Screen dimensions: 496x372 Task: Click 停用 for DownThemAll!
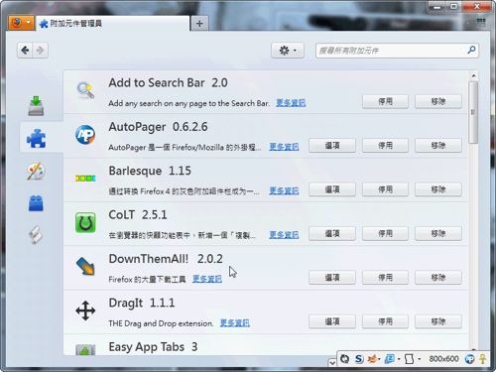(x=385, y=278)
